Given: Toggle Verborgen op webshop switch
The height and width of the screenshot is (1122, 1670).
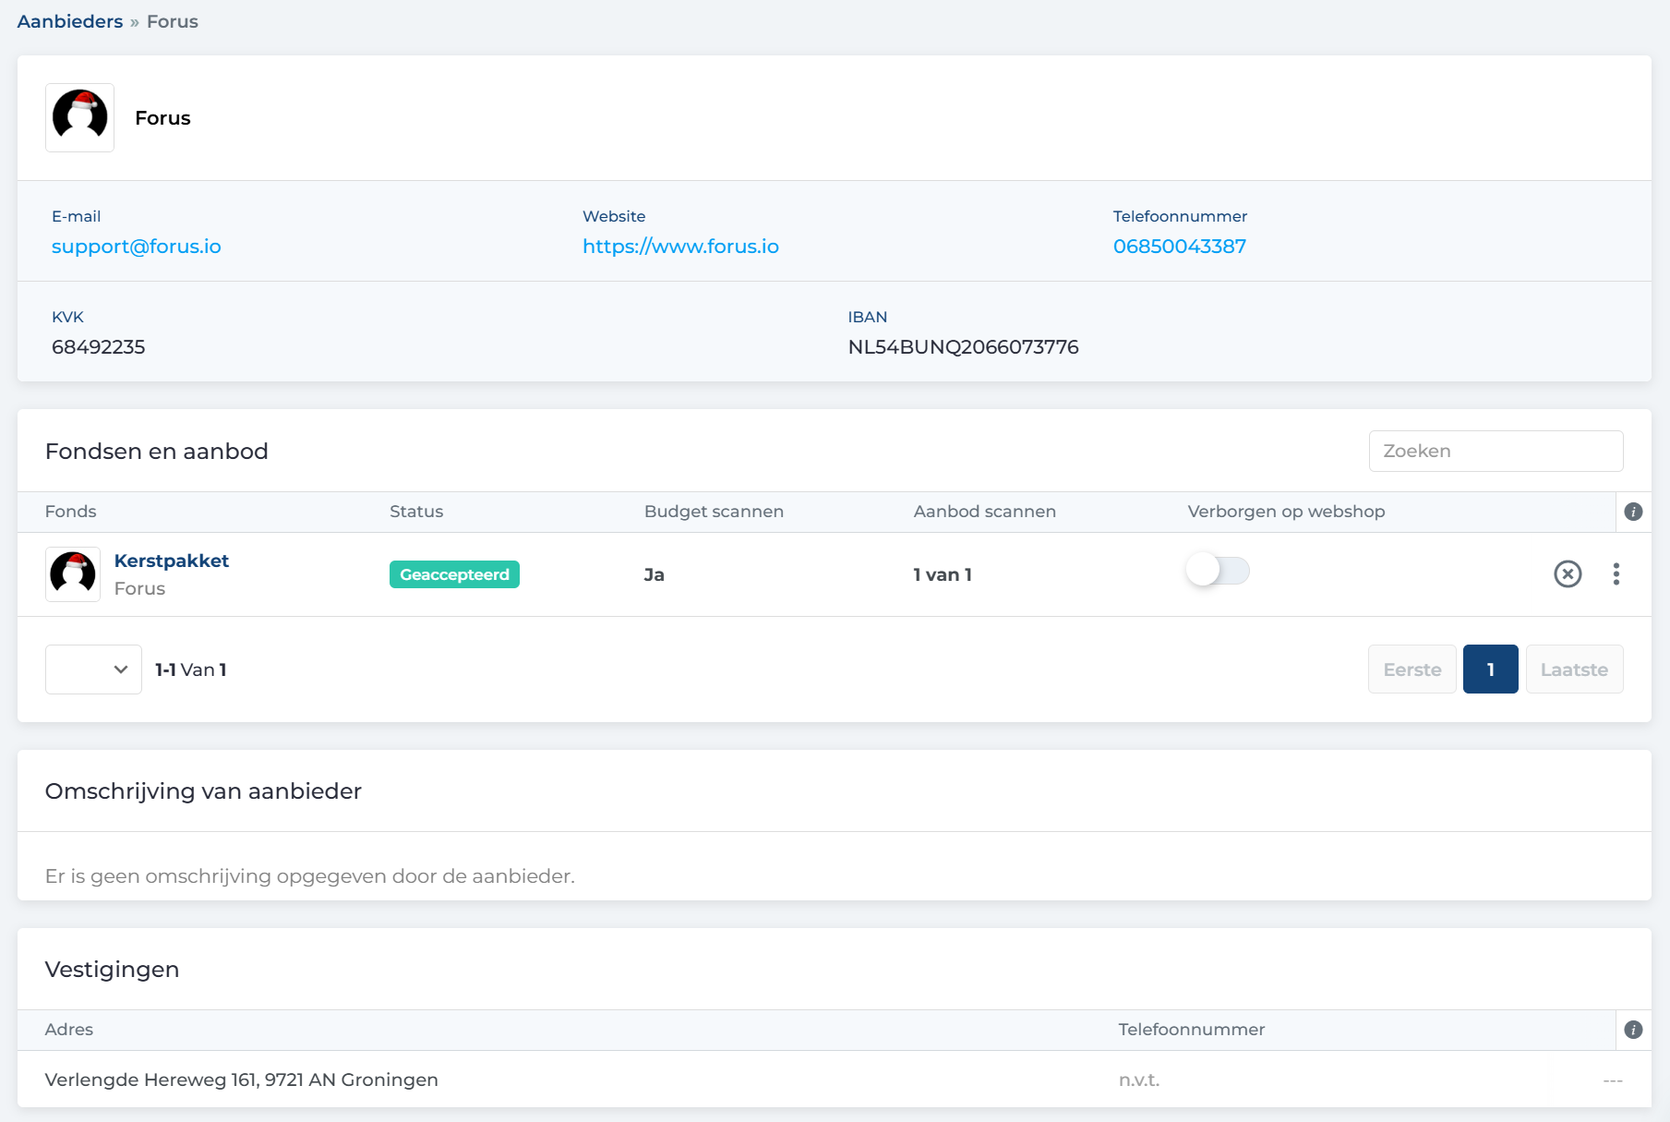Looking at the screenshot, I should coord(1217,571).
